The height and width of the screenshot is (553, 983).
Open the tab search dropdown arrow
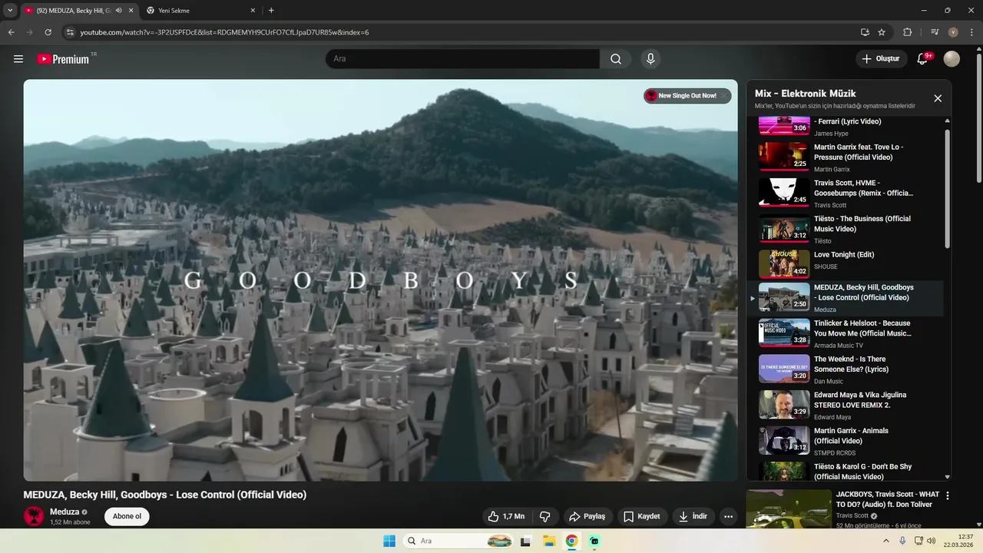tap(10, 11)
